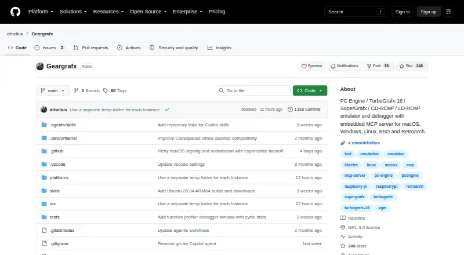Click the tags icon beside 60 Tags

(x=106, y=90)
